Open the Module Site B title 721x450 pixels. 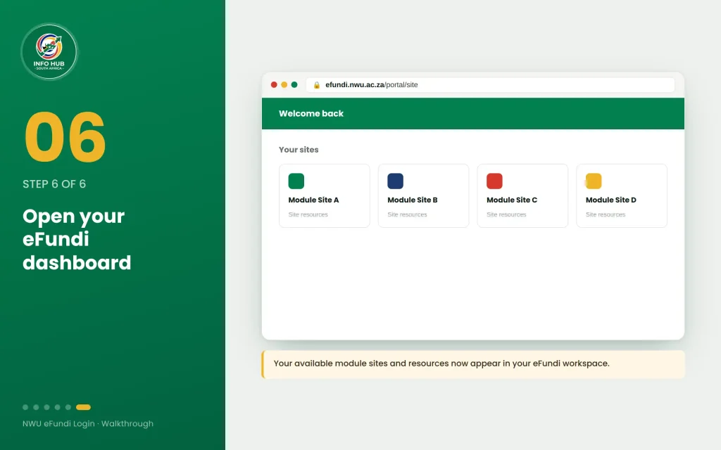pyautogui.click(x=413, y=200)
